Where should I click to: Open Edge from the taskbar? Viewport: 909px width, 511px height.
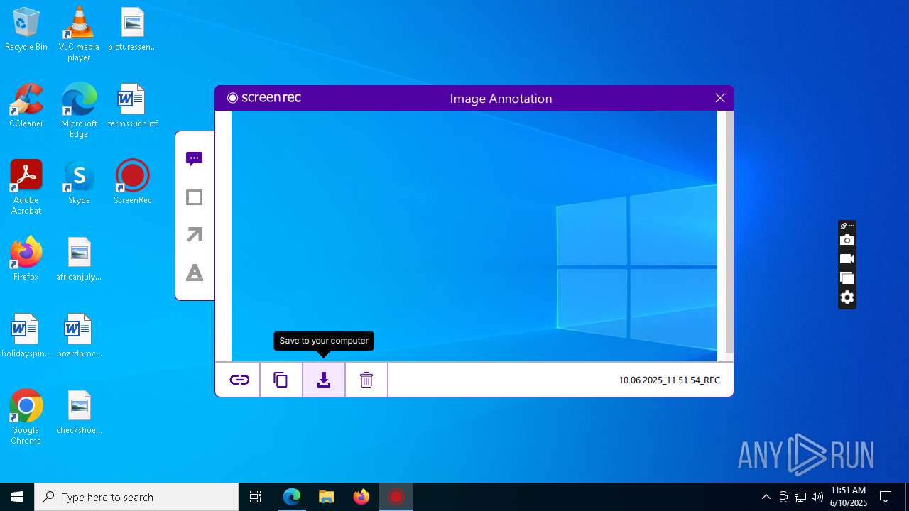click(292, 497)
